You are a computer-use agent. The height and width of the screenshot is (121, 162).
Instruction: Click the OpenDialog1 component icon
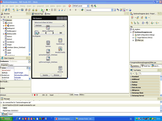(x=60, y=41)
